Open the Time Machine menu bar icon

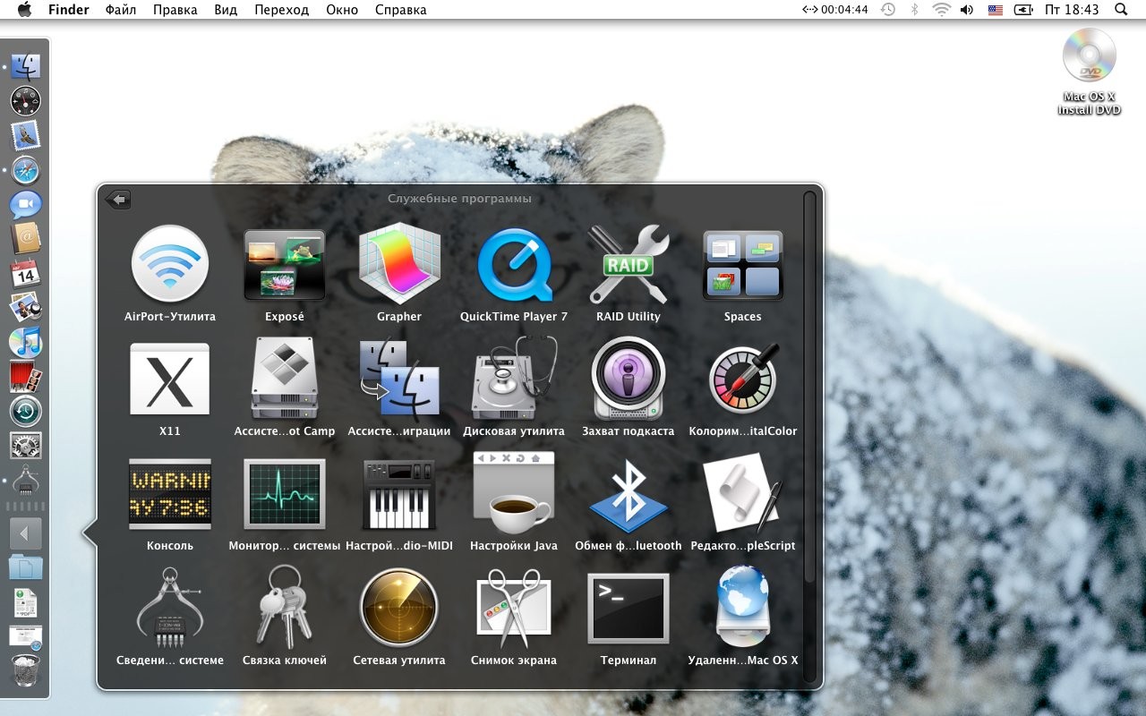coord(887,10)
